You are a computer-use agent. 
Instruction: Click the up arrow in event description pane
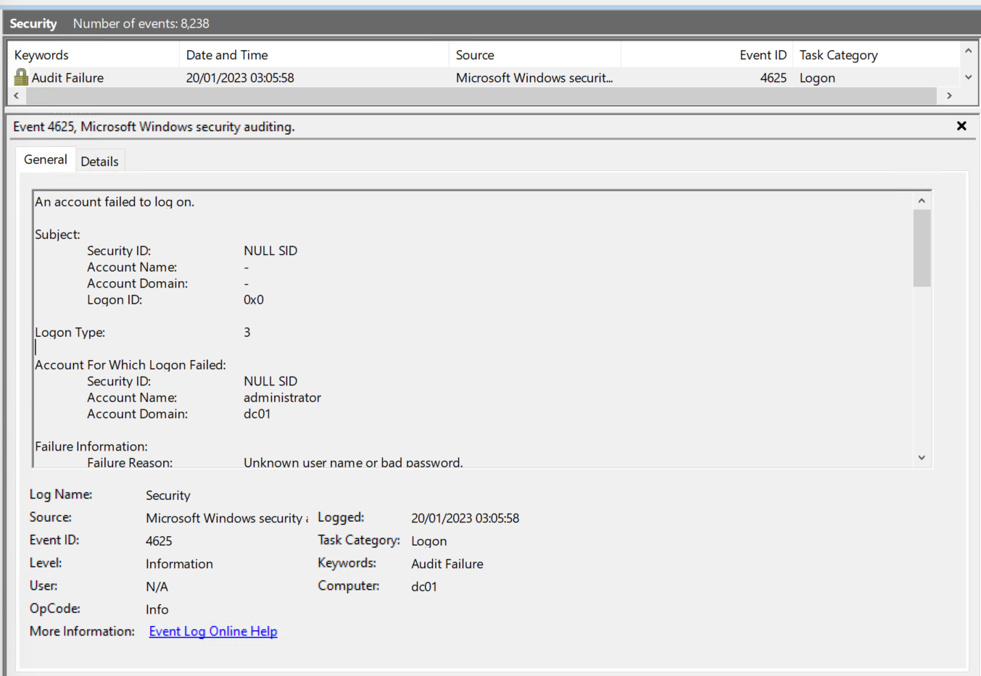point(922,199)
